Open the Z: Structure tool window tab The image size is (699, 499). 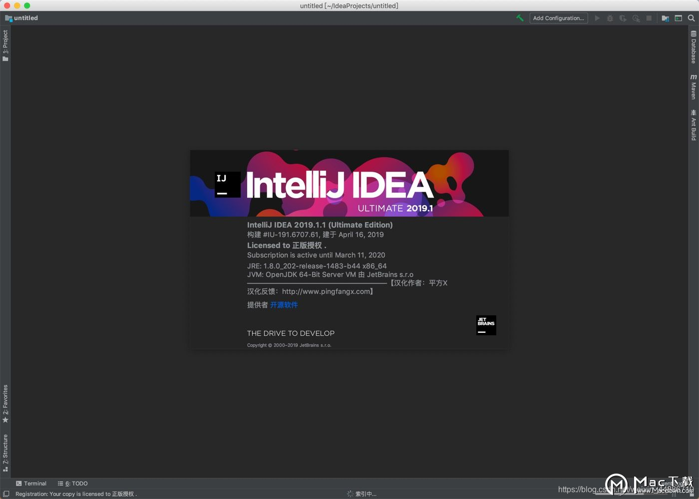(x=5, y=453)
